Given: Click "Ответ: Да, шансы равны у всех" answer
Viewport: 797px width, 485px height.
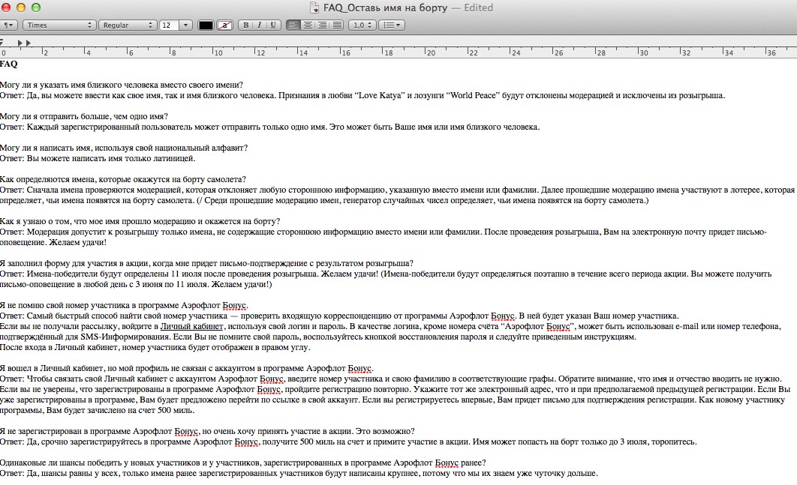Looking at the screenshot, I should point(299,473).
